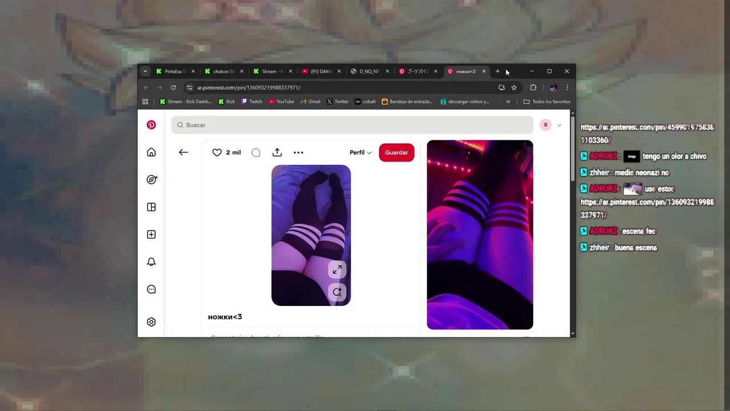Image resolution: width=730 pixels, height=411 pixels.
Task: Open the cobalt bookmark
Action: (365, 102)
